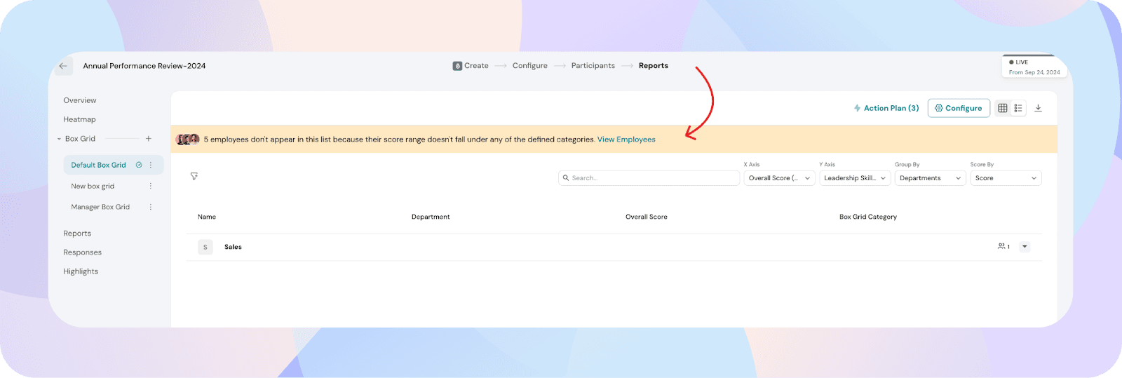
Task: Go to the Participants step
Action: (x=593, y=66)
